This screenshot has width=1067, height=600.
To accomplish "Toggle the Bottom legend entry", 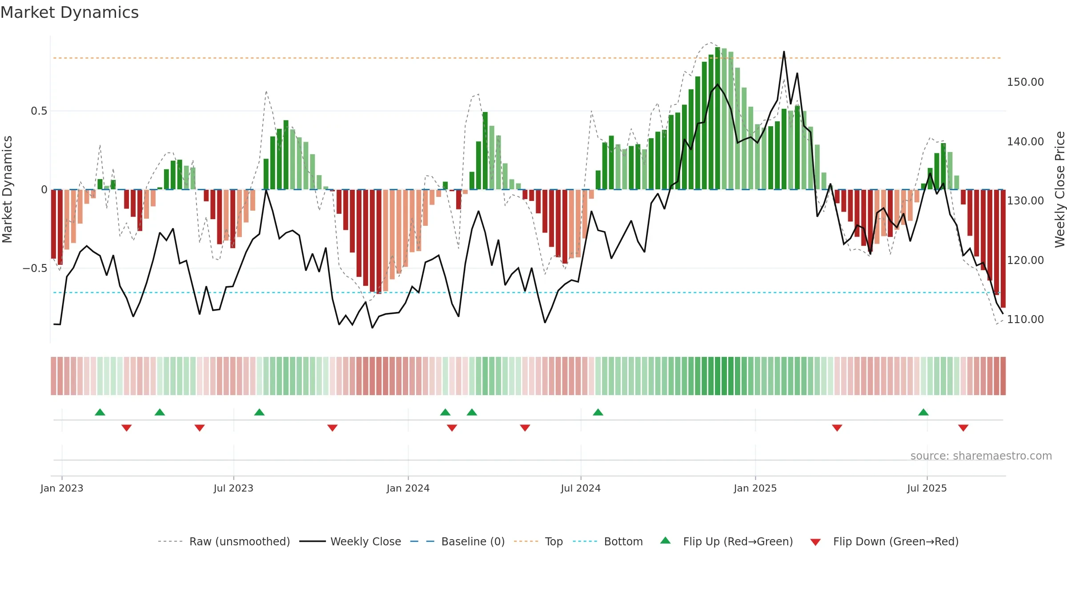I will (x=608, y=541).
